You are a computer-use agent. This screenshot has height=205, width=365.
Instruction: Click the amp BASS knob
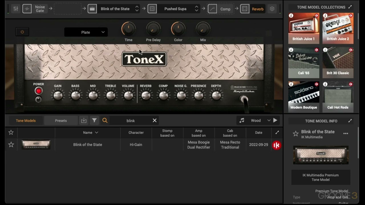pyautogui.click(x=76, y=95)
